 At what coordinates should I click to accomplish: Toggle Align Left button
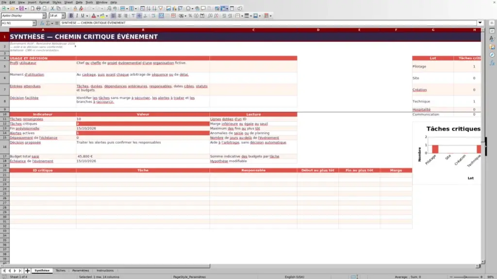point(114,16)
